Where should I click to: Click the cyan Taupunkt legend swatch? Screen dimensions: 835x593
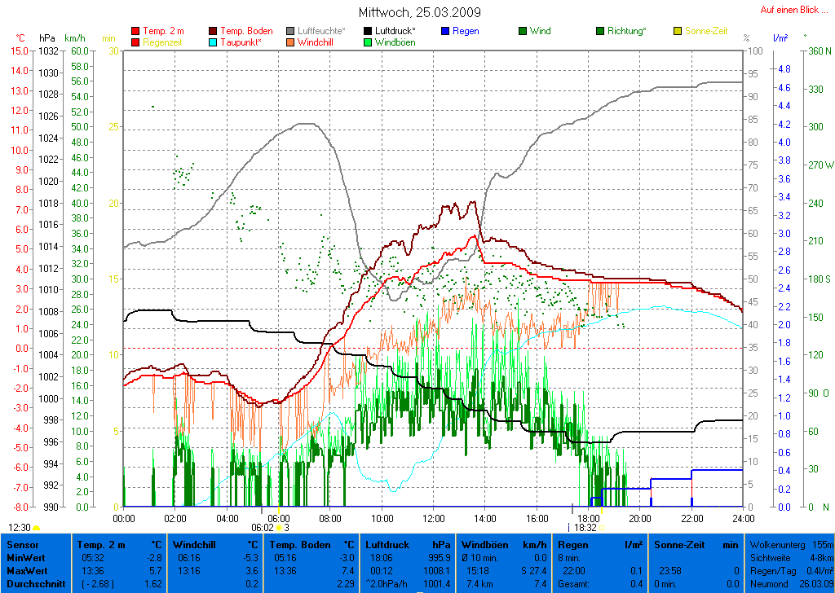click(214, 42)
